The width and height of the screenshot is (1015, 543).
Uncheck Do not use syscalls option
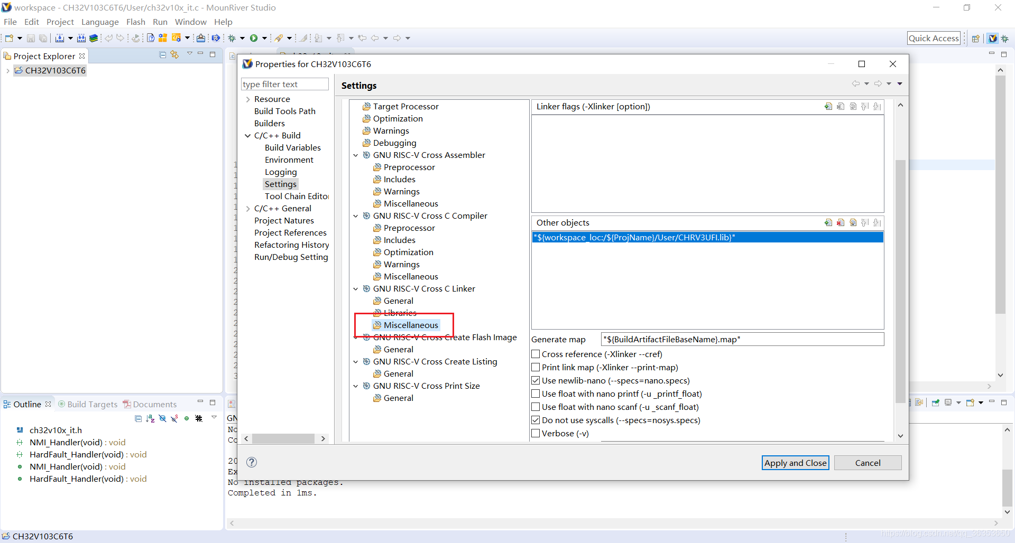[536, 420]
